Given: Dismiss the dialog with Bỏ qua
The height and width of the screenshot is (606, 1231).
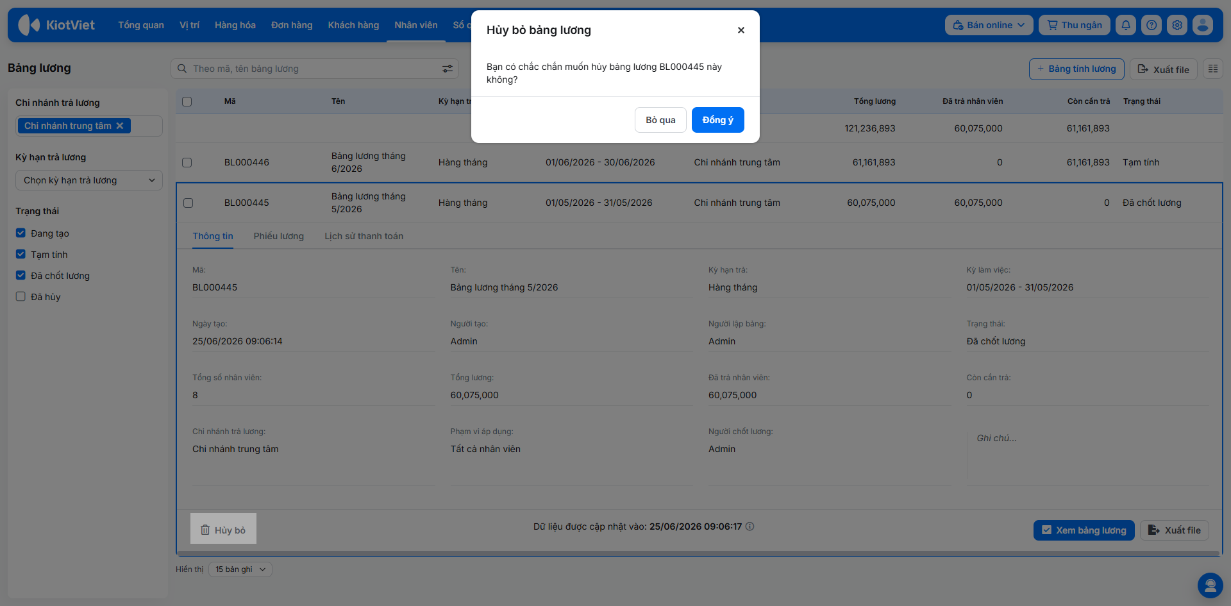Looking at the screenshot, I should [x=660, y=120].
